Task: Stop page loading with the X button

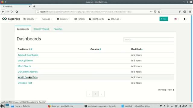Action: [12, 12]
